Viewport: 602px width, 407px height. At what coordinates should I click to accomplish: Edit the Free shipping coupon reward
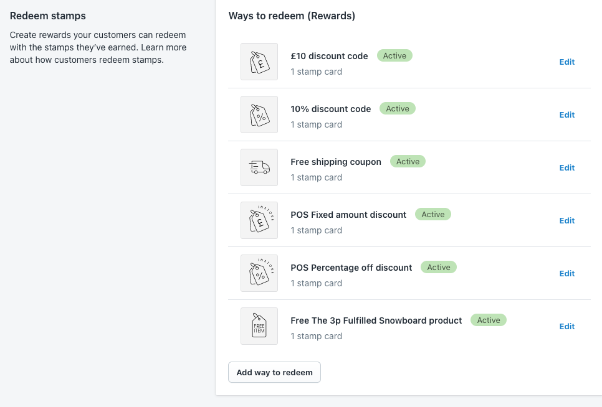tap(566, 167)
